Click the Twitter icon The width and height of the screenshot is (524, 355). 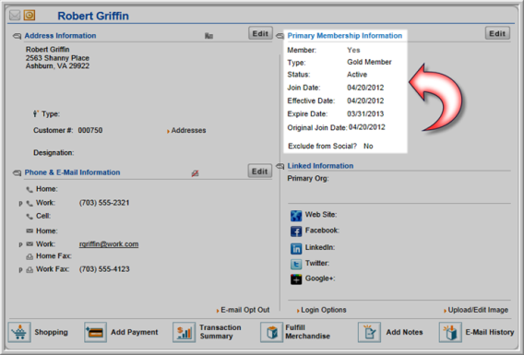(296, 264)
